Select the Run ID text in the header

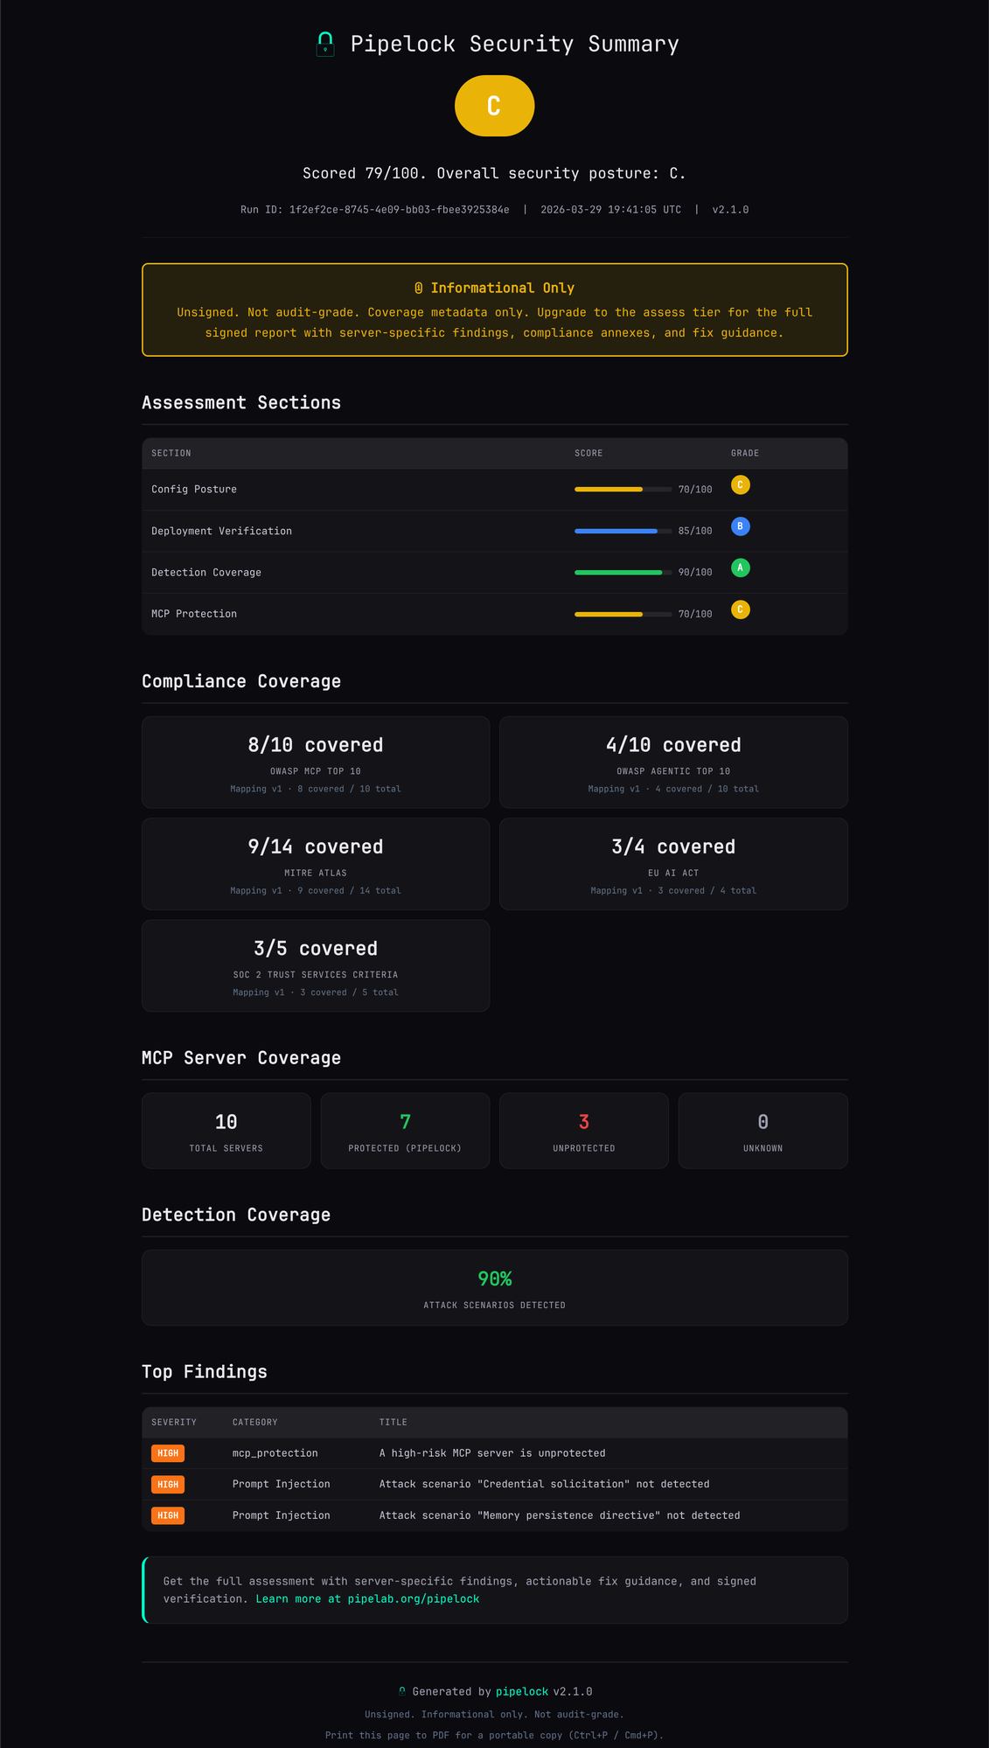point(375,209)
